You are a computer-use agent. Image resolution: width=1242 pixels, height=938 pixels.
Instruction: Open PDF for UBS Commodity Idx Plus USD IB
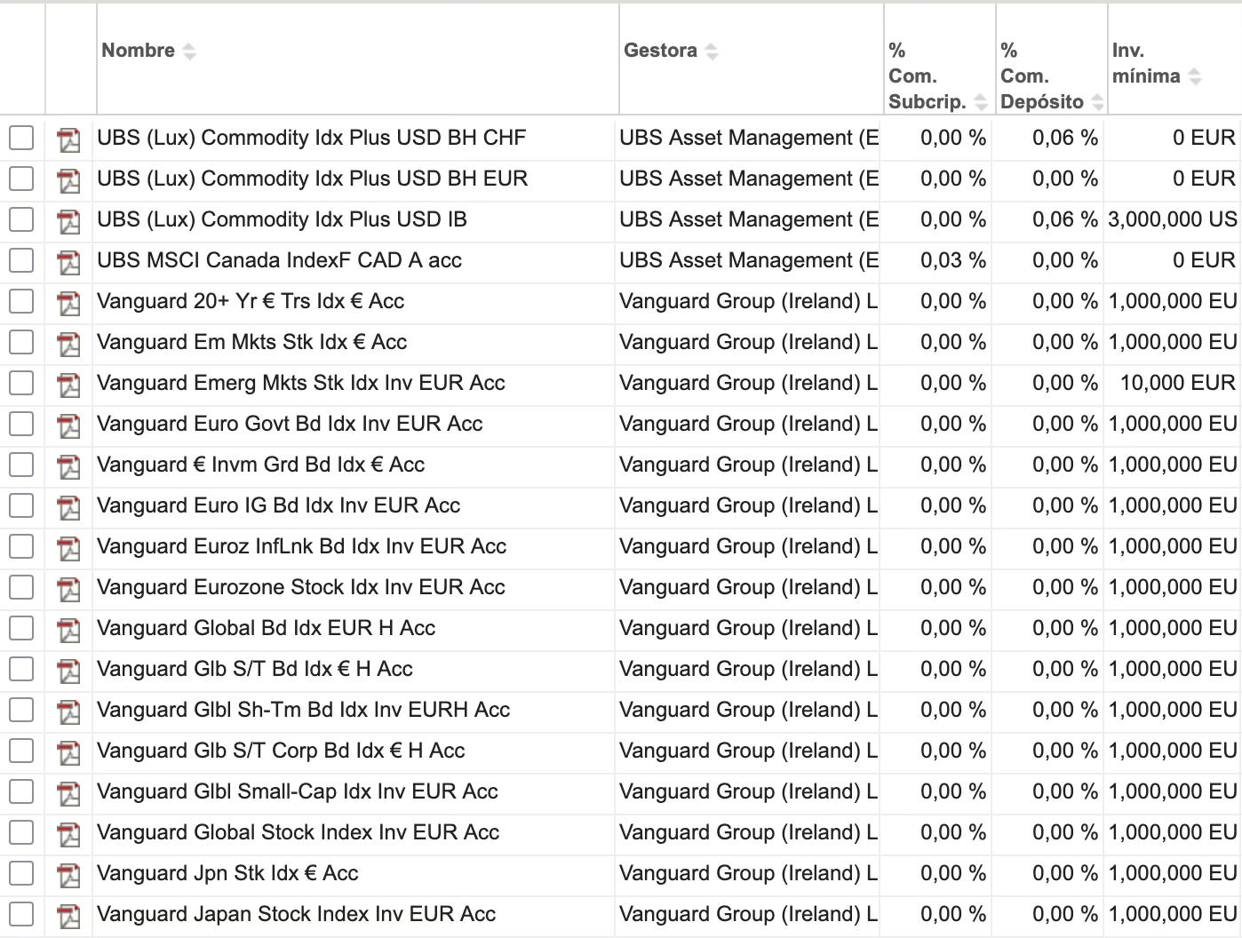click(68, 221)
